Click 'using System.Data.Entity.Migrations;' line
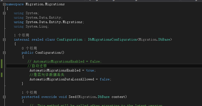The width and height of the screenshot is (202, 106). (49, 22)
